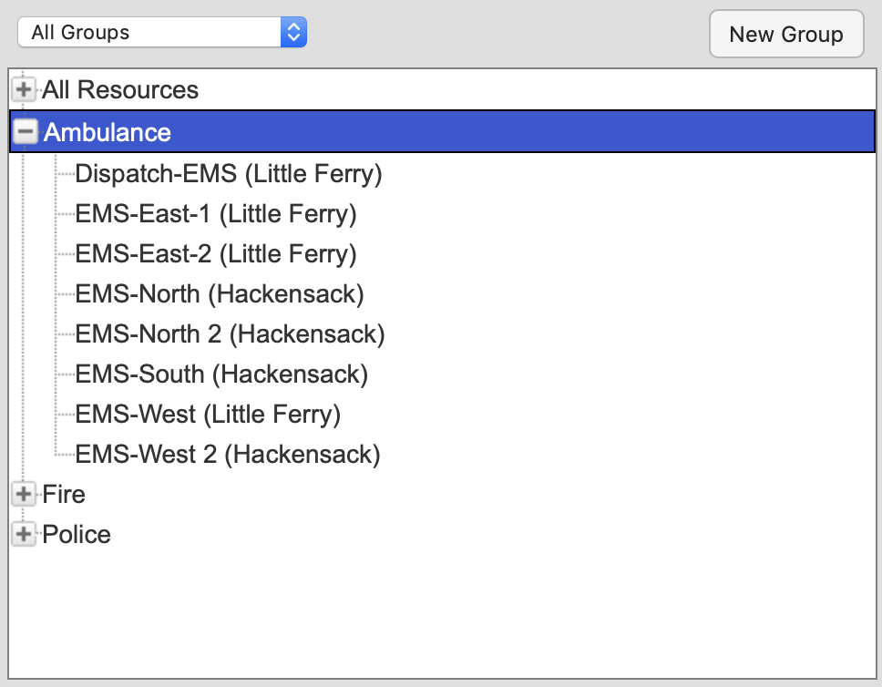The height and width of the screenshot is (687, 882).
Task: Select EMS-West 2 (Hackensack)
Action: 228,454
